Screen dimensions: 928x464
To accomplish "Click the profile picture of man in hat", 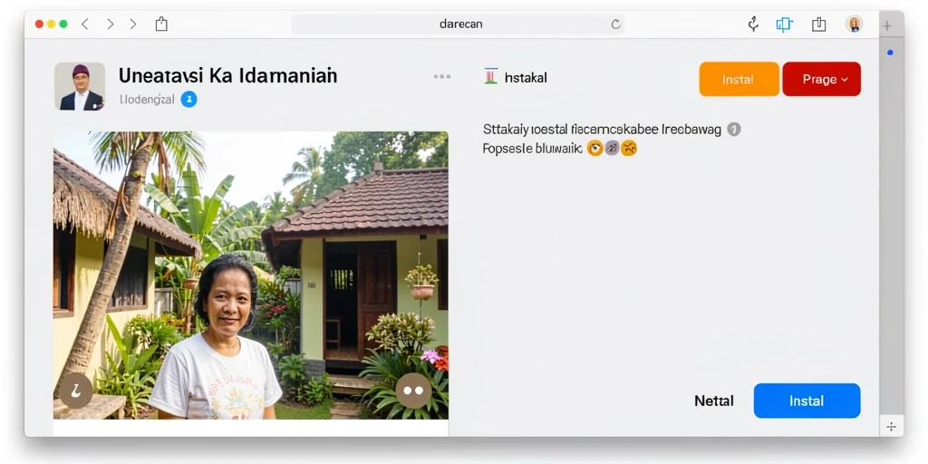I will tap(80, 86).
